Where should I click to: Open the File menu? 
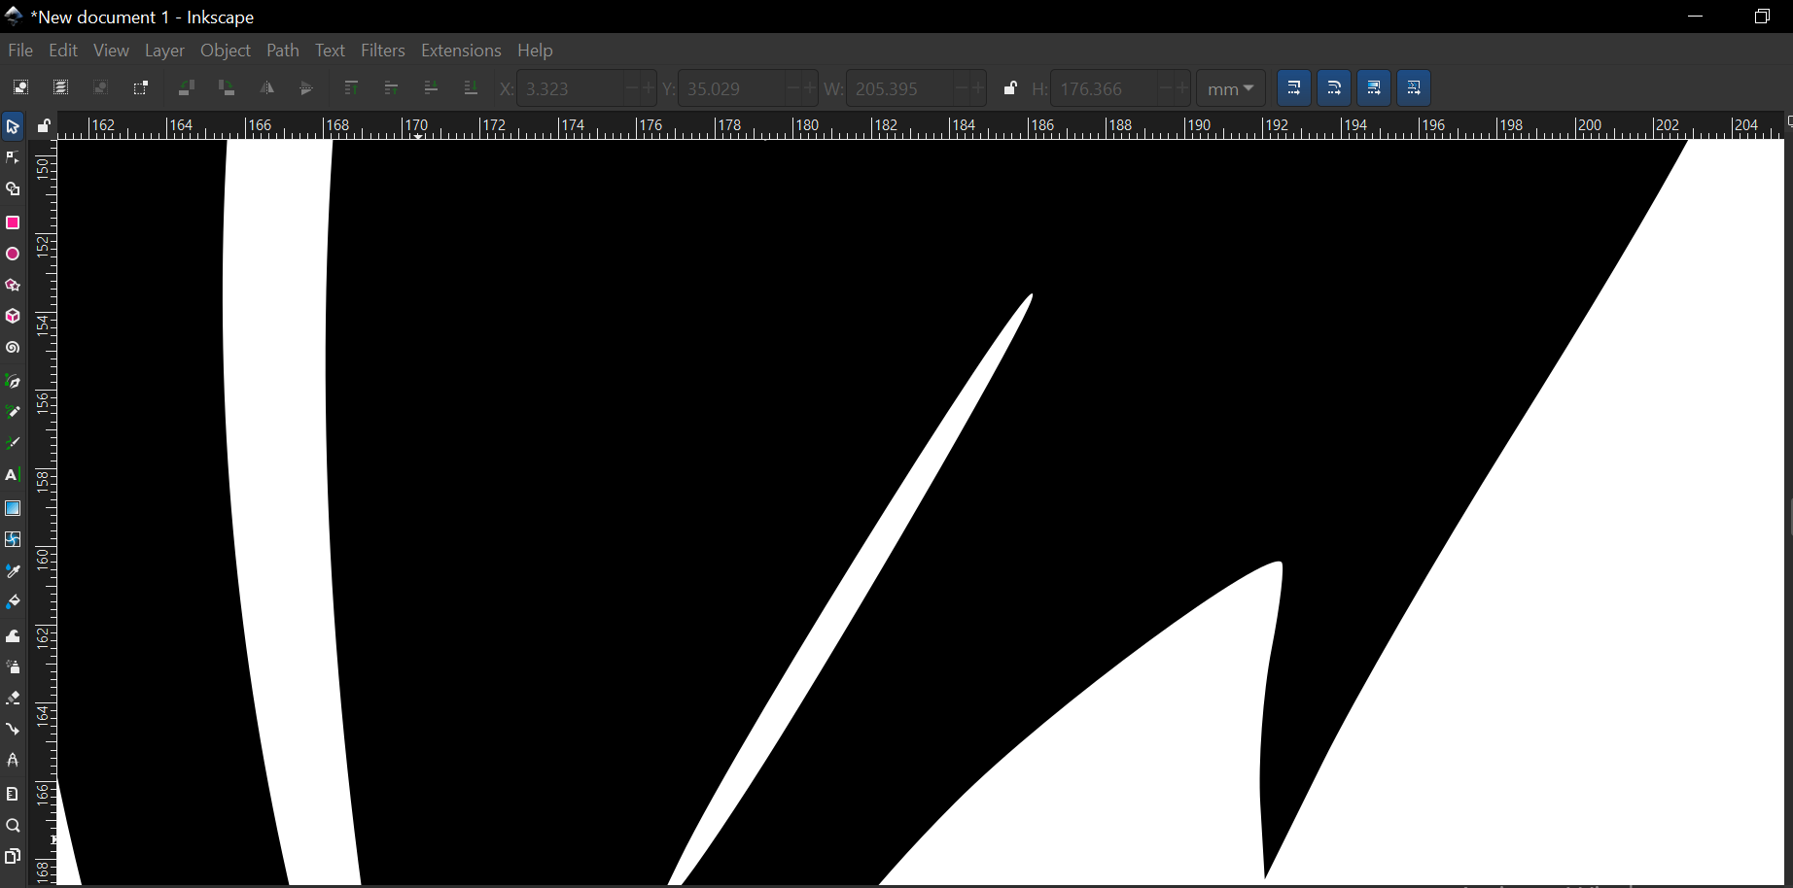[x=20, y=51]
